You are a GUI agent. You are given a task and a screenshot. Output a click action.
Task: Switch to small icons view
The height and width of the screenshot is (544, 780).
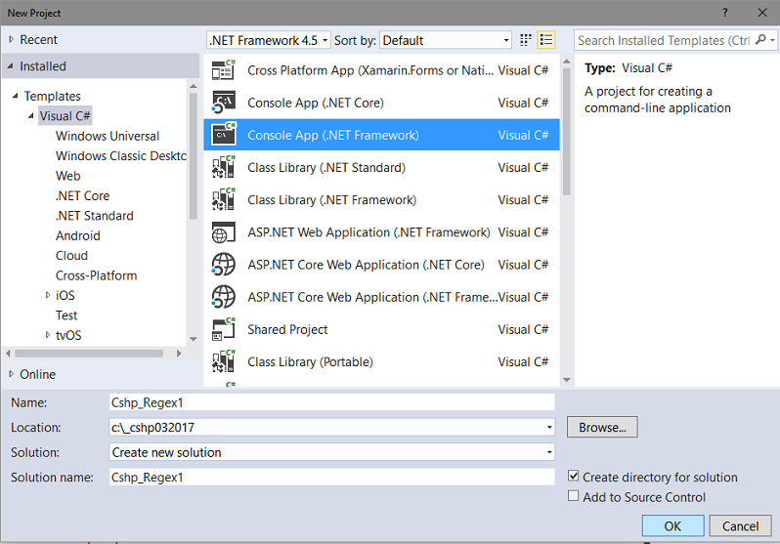pos(525,40)
